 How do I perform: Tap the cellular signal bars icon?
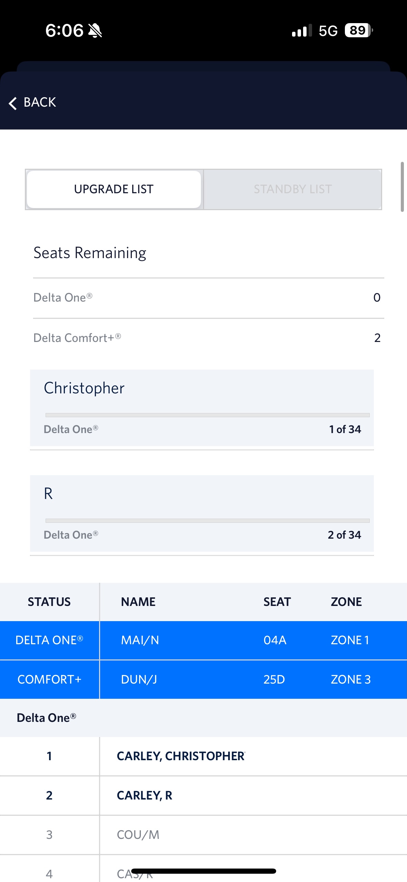302,31
